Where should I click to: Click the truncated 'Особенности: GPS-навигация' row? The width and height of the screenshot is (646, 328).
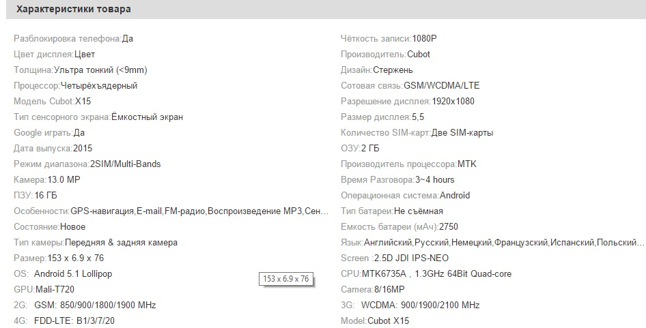(x=171, y=211)
